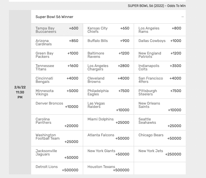Pick Baltimore Ravens +1200 odds

coord(108,55)
